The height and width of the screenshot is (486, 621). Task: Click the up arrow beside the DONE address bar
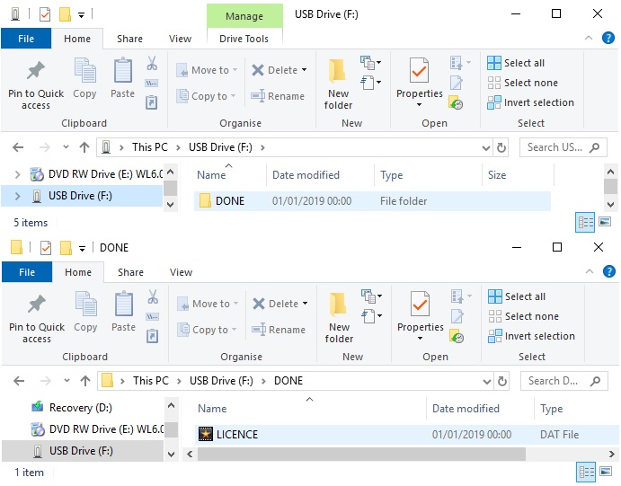pyautogui.click(x=85, y=381)
